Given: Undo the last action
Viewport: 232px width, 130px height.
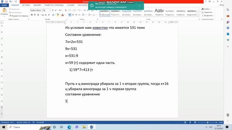Looking at the screenshot, I should (11, 1).
